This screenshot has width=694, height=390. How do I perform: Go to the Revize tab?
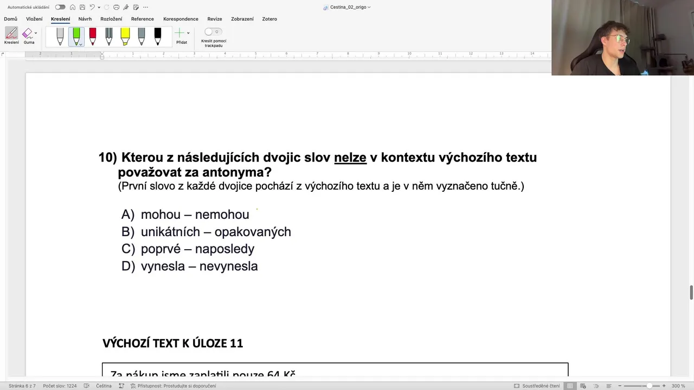pyautogui.click(x=215, y=19)
